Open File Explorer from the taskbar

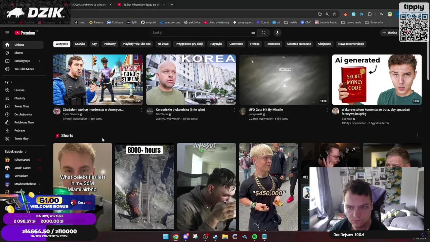tap(225, 237)
